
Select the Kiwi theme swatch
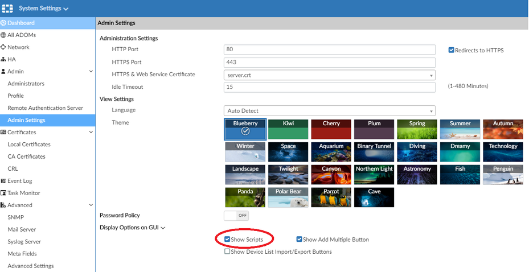288,129
